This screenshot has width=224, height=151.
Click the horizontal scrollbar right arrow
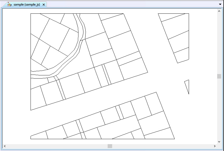[x=215, y=146]
